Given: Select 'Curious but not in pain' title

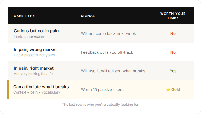Looking at the screenshot, I should click(x=36, y=31).
